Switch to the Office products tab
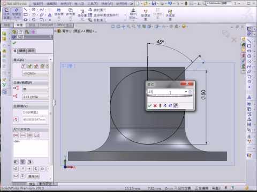257x192 pixels. [x=64, y=25]
